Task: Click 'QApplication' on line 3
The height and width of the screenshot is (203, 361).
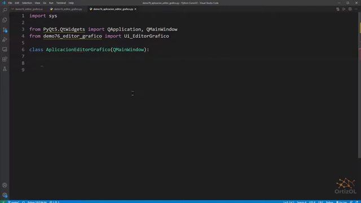Action: [124, 29]
